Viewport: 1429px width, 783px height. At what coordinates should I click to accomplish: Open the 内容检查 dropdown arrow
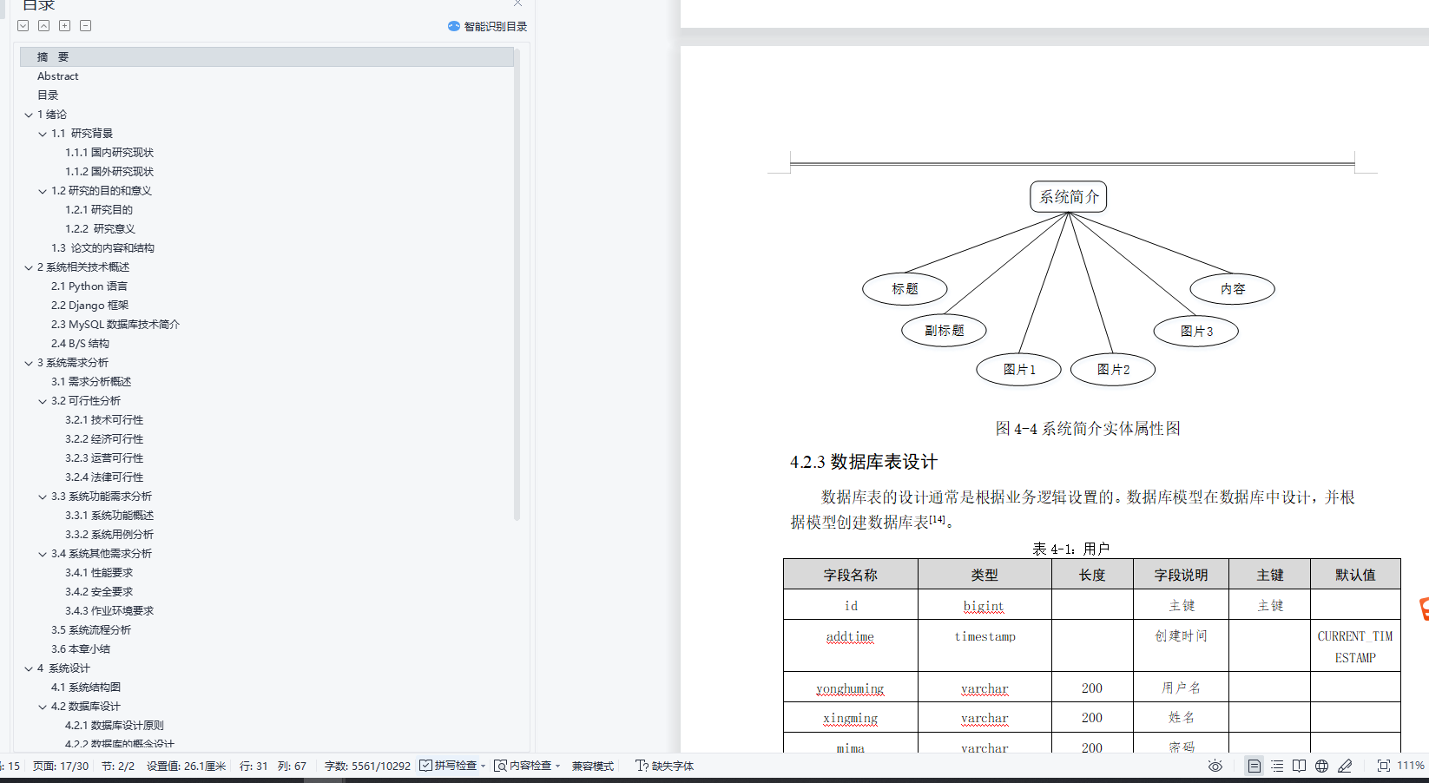tap(557, 767)
